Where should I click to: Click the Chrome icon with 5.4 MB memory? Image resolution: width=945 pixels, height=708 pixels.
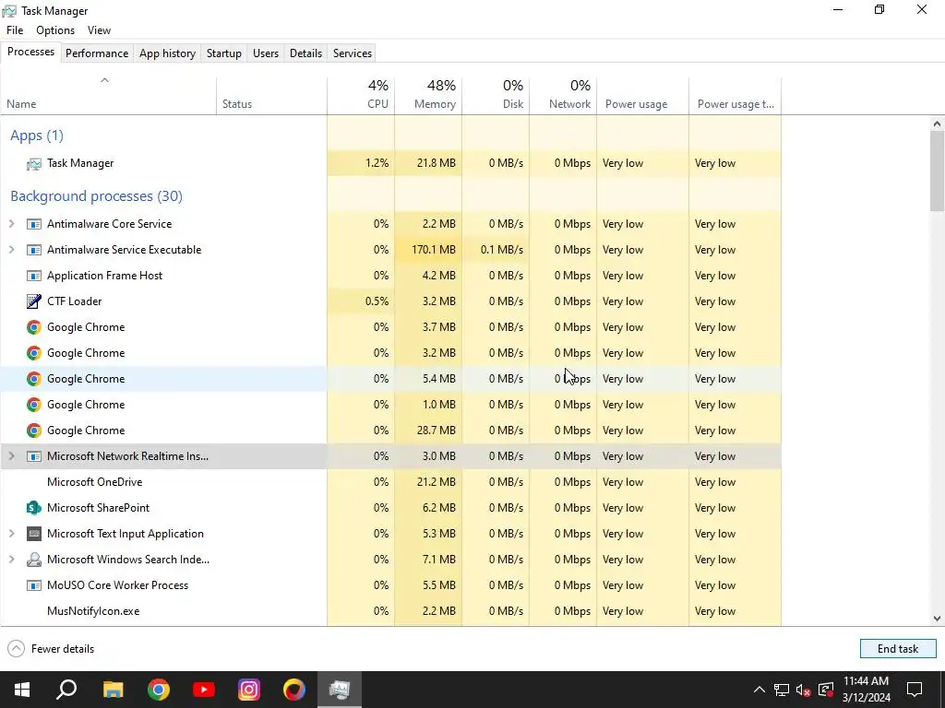34,379
